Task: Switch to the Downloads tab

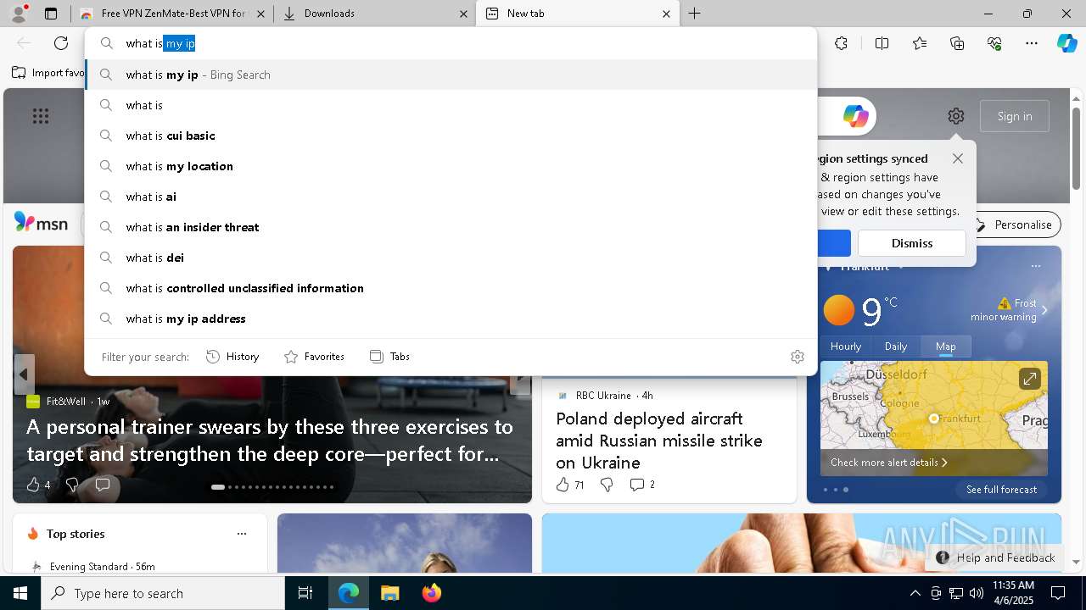Action: point(373,14)
